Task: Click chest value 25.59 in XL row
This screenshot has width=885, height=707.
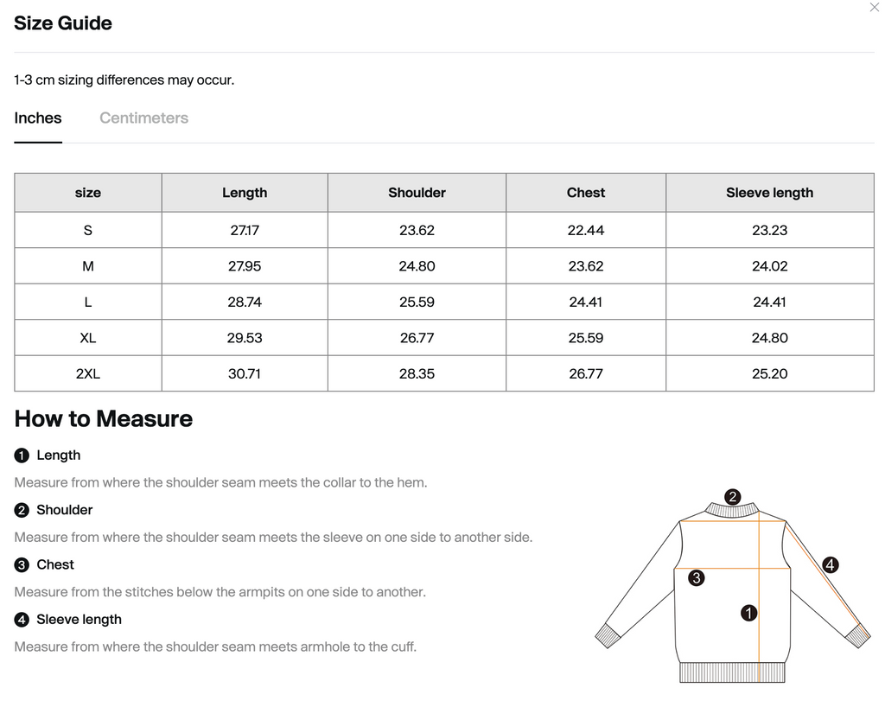Action: pos(586,338)
